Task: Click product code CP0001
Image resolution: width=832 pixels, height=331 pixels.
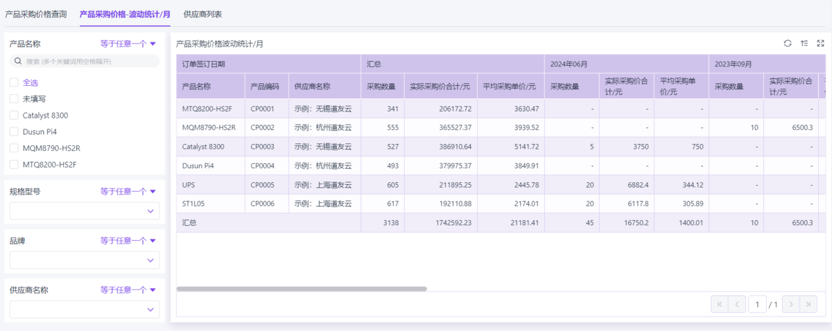Action: coord(263,109)
